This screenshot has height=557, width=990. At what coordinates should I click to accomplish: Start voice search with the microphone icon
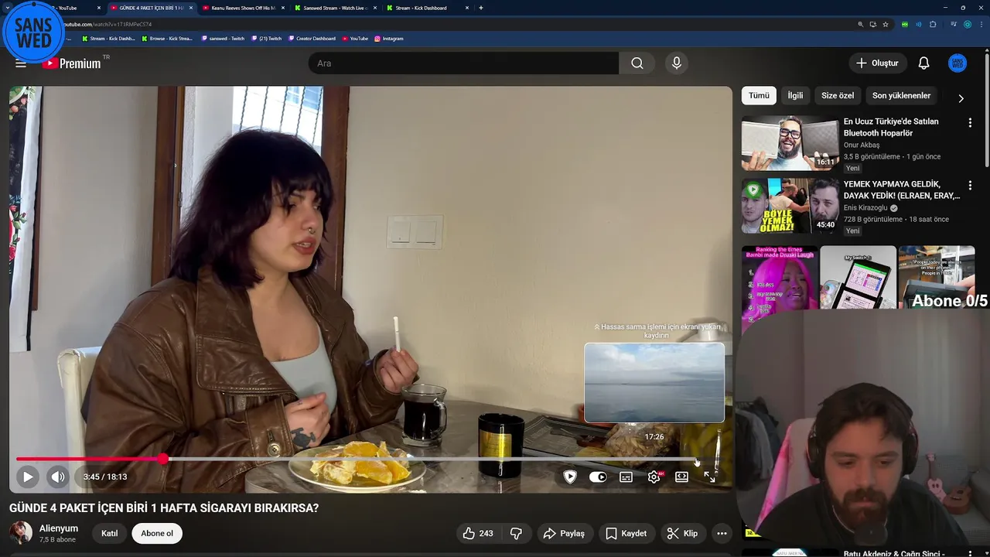point(677,63)
